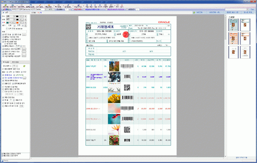The width and height of the screenshot is (257, 163).
Task: Select the orange style thumbnail number 3
Action: (233, 38)
